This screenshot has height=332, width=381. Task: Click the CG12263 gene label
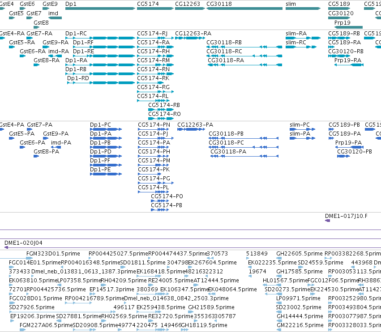click(x=187, y=4)
